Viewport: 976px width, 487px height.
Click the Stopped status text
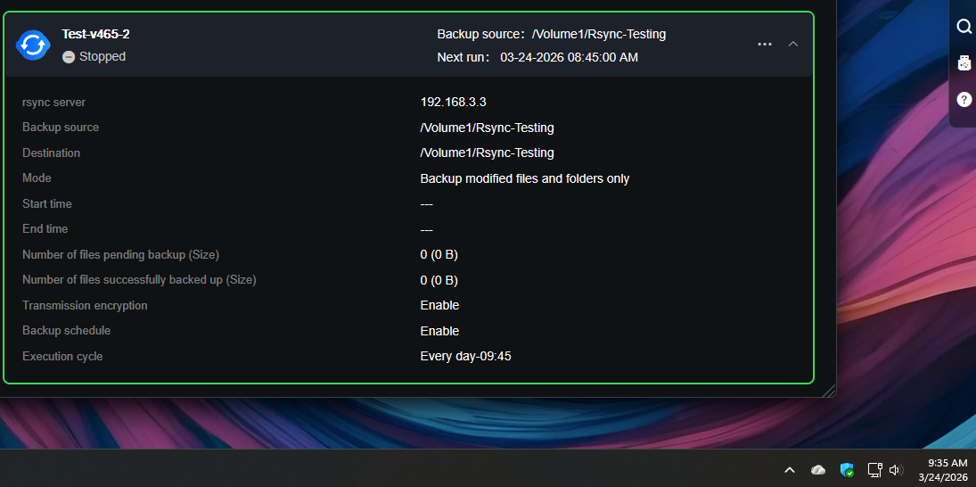103,57
